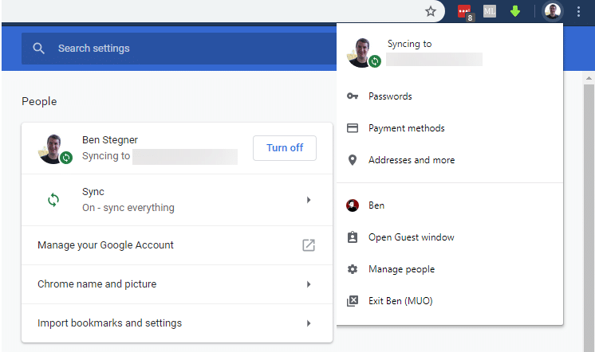The height and width of the screenshot is (352, 595).
Task: Click the profile avatar in the toolbar
Action: coord(553,11)
